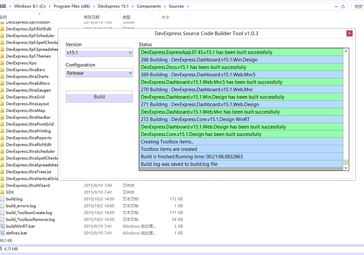Click the build.log file icon
This screenshot has width=364, height=255.
2,199
